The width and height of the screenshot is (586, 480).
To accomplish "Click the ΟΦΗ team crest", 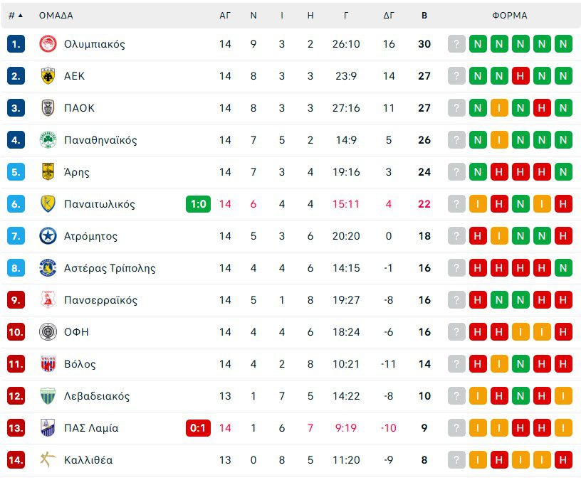I will pos(48,332).
